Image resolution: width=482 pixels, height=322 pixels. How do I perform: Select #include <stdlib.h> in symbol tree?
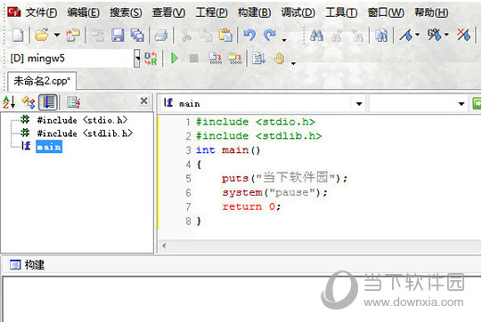pos(85,133)
